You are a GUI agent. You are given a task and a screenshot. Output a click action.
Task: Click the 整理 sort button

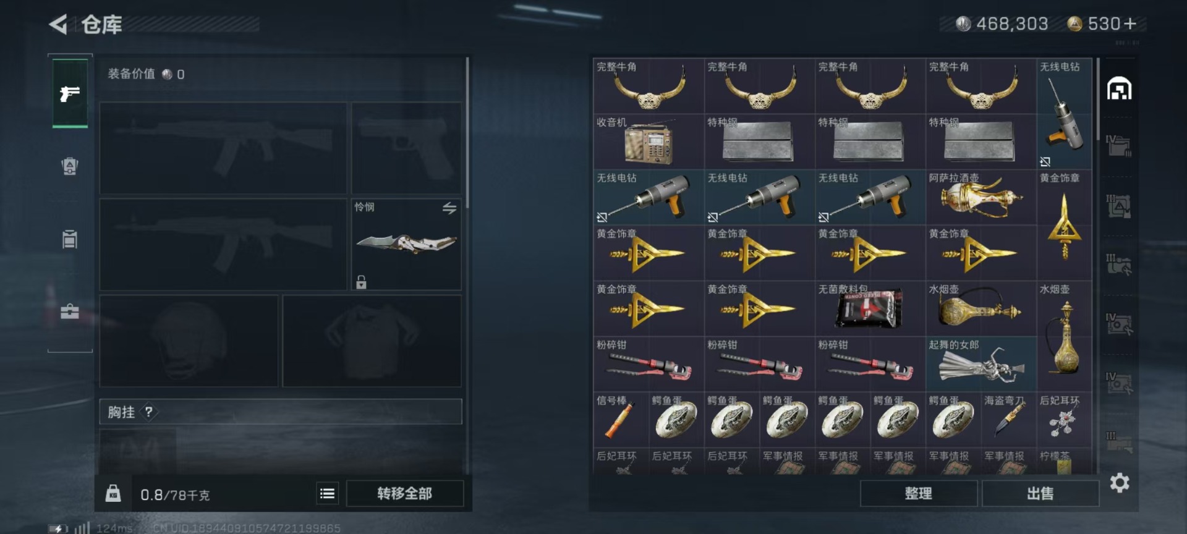point(918,493)
